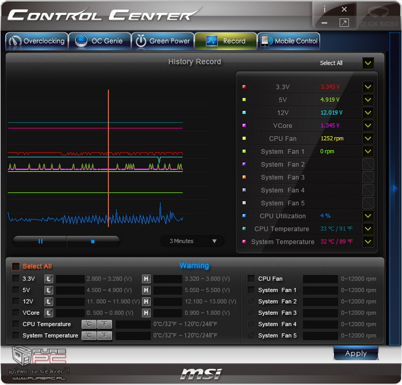Click the red 3.3V color swatch
Screen dimensions: 402x385
tap(244, 87)
